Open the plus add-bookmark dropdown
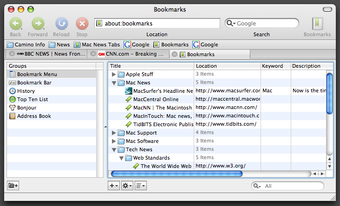 point(114,186)
